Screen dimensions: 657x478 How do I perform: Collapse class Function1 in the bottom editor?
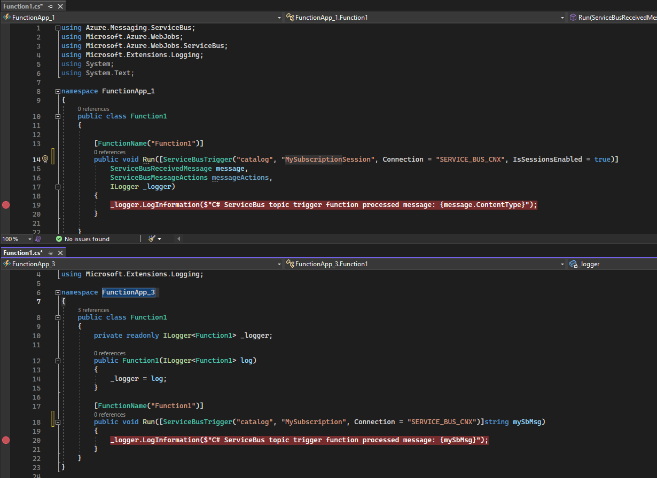point(58,317)
